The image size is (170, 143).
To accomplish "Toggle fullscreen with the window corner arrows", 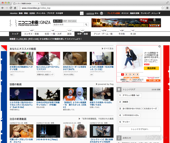I will [x=167, y=3].
